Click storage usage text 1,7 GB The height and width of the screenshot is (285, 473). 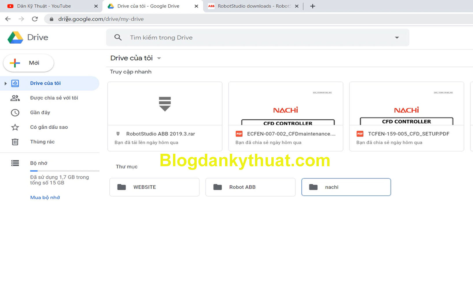60,180
